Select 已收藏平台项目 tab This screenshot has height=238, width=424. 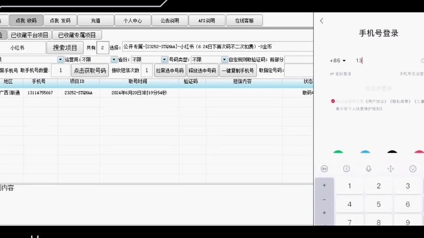click(x=30, y=35)
